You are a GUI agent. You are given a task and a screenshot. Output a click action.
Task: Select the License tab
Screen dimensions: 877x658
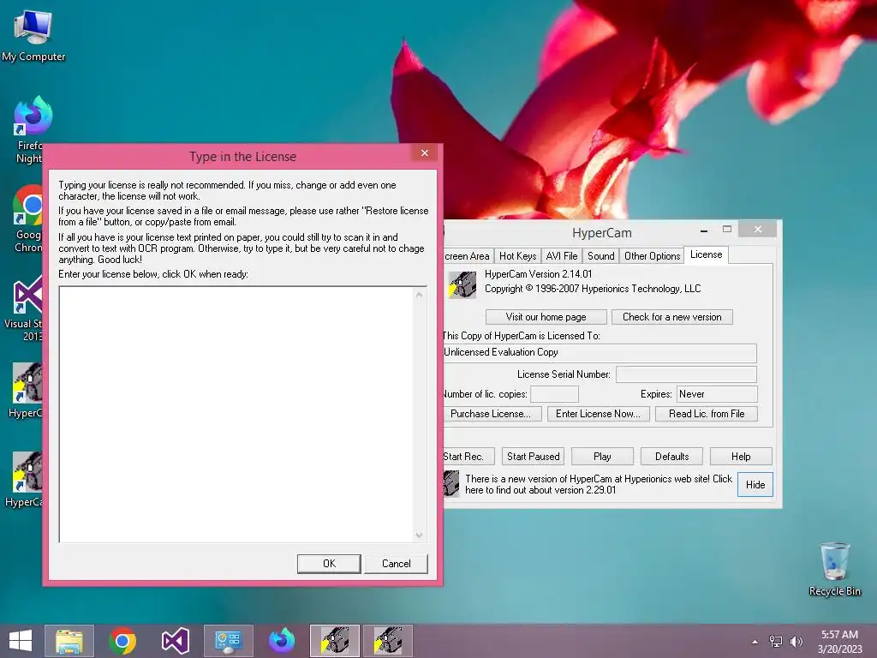click(x=706, y=254)
